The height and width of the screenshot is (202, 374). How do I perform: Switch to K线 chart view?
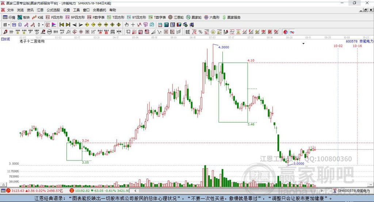pos(38,18)
